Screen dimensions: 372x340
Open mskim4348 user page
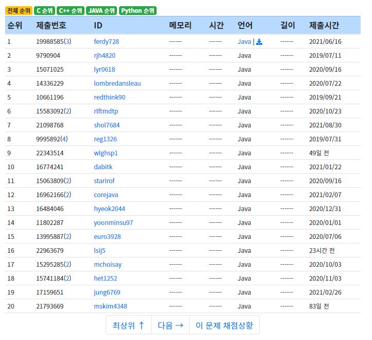pos(111,306)
